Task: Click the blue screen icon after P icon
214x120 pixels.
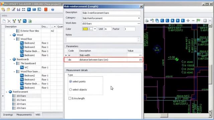Action: [34, 10]
